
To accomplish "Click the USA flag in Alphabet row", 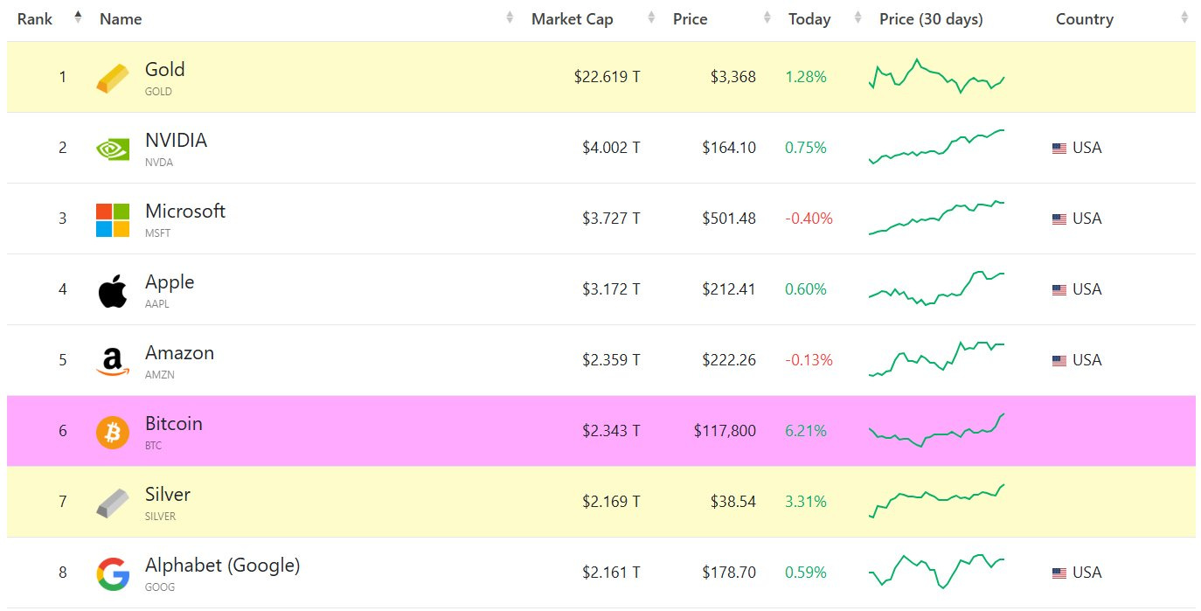I will pyautogui.click(x=1059, y=573).
